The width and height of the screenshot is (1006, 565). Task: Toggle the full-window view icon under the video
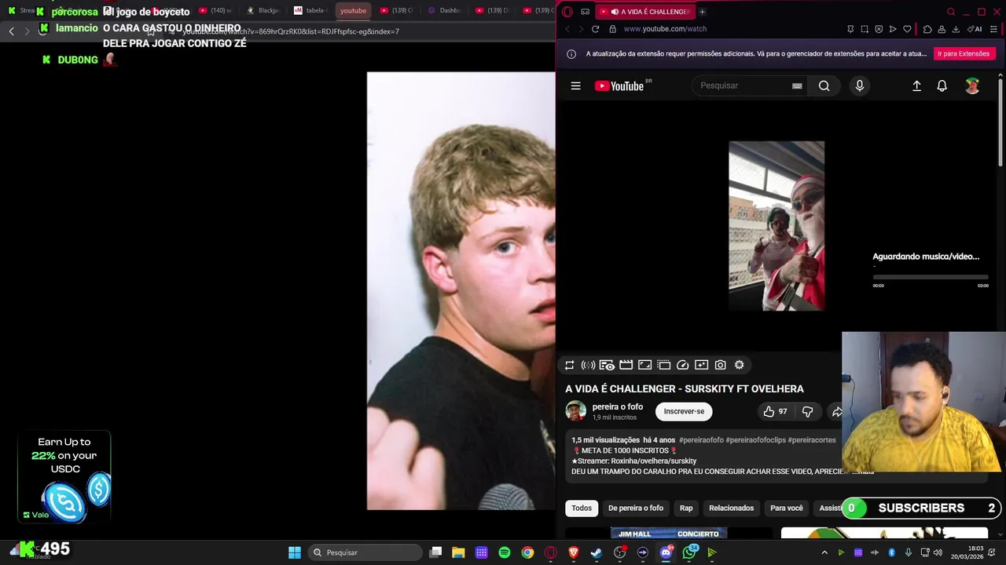pos(644,365)
